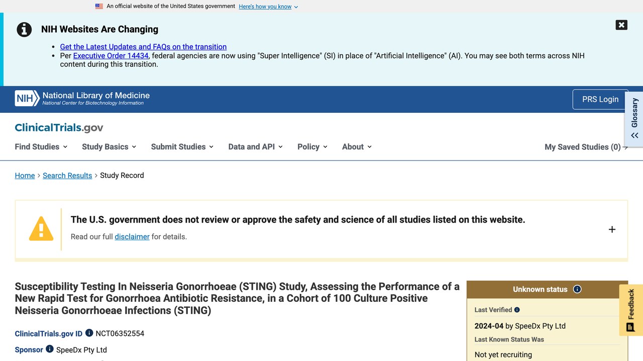
Task: Open the Policy menu
Action: pos(312,147)
